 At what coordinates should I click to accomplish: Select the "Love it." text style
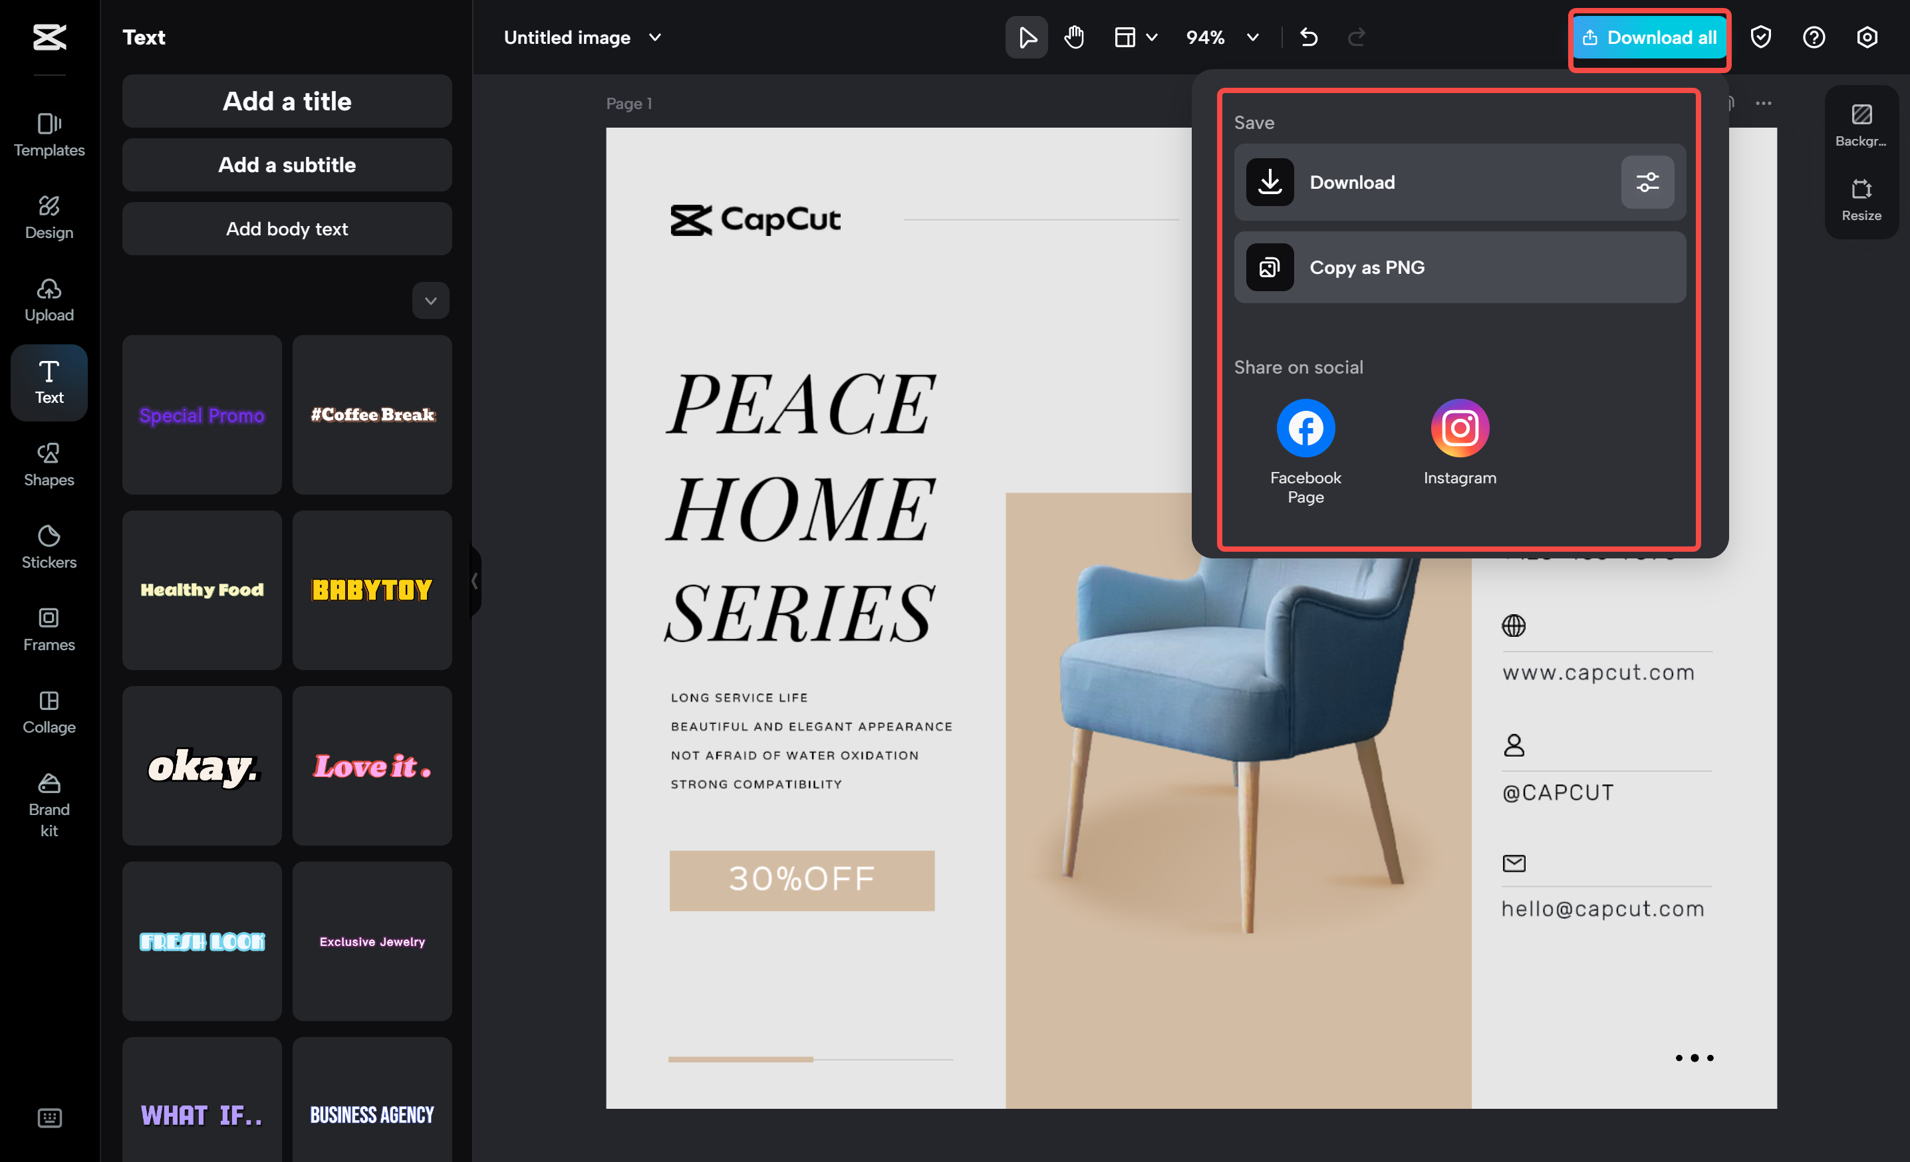pyautogui.click(x=371, y=766)
